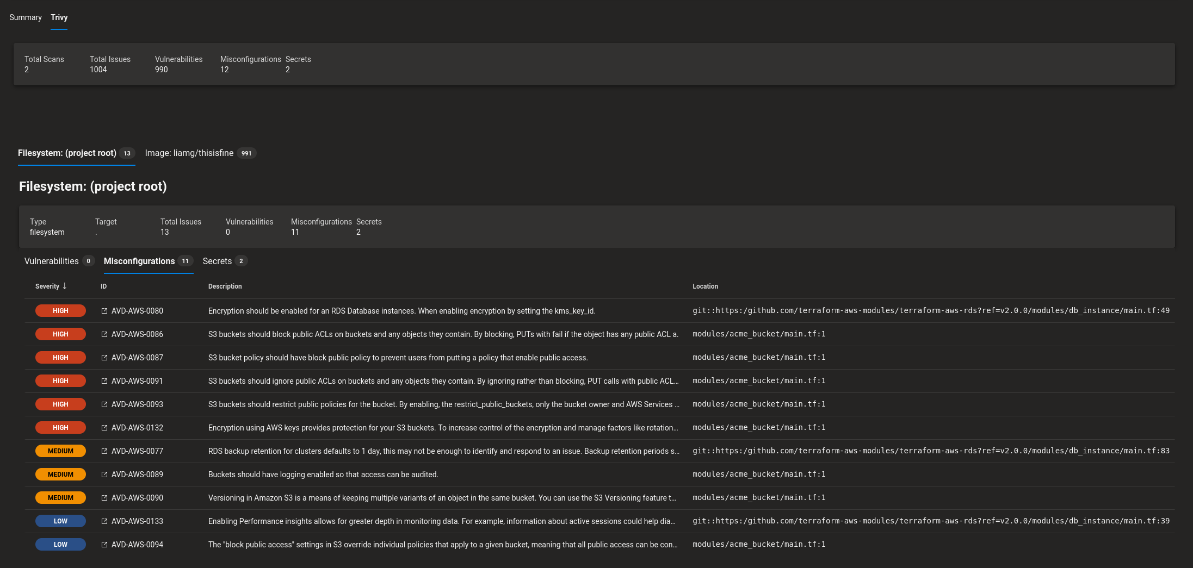Open external link icon for AVD-AWS-0091
Screen dimensions: 1193x568
coord(104,381)
